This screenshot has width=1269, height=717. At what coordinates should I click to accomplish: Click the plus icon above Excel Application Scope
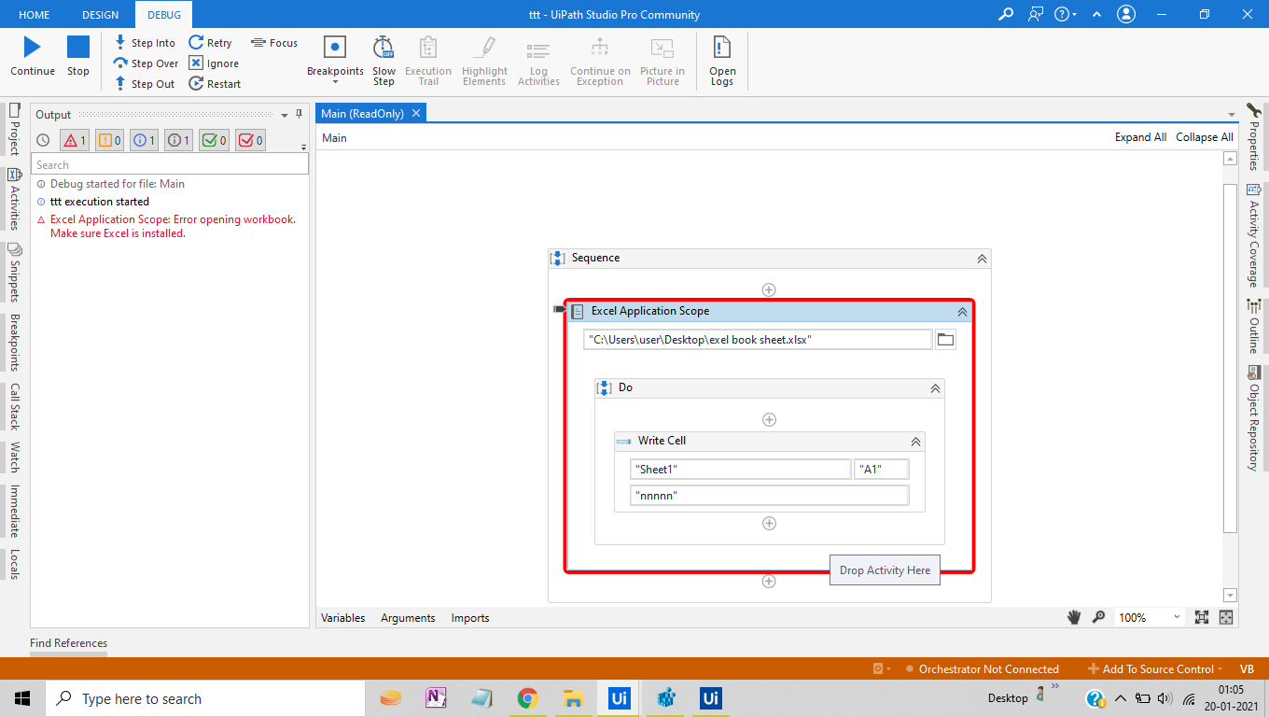coord(769,289)
